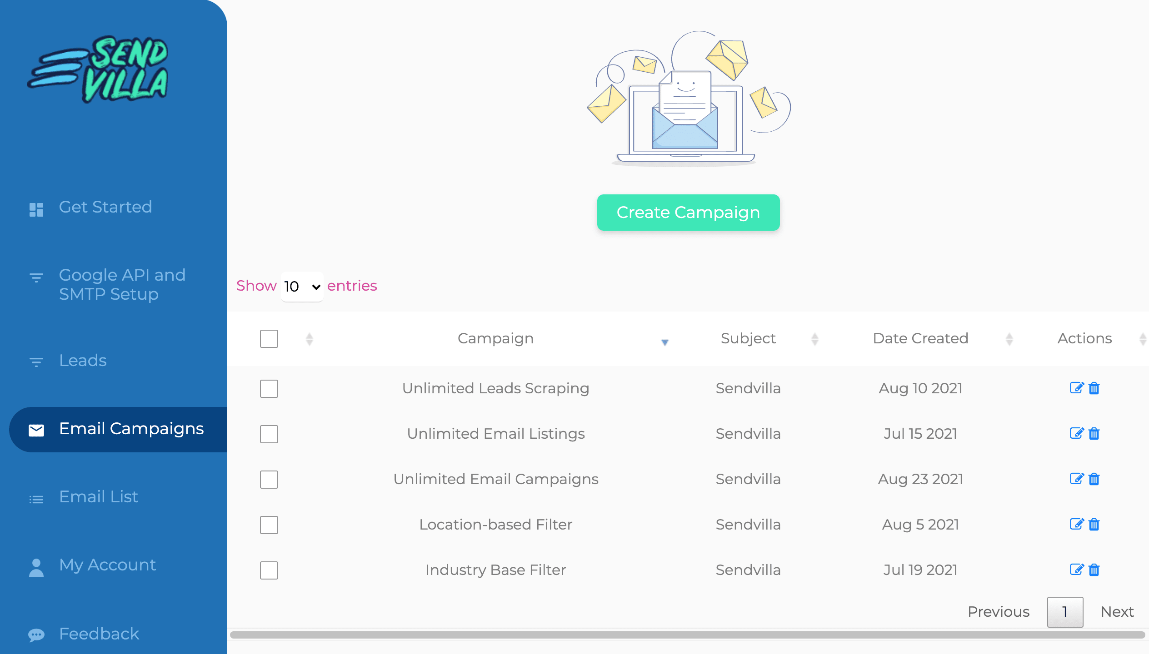Click the horizontal scrollbar at bottom
Viewport: 1149px width, 654px height.
coord(686,635)
